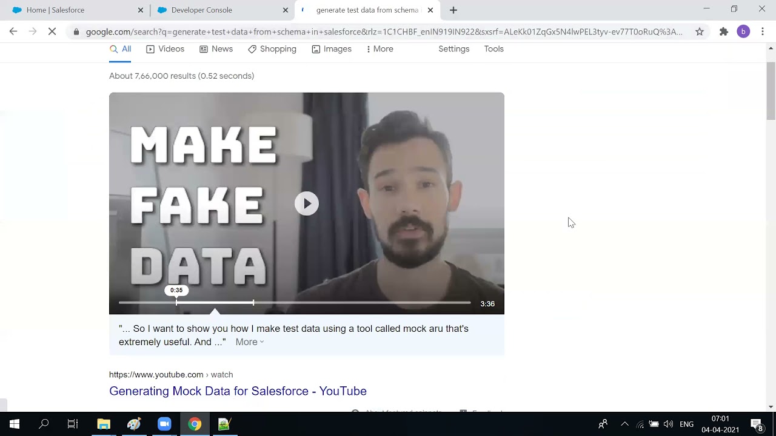Go back to previous page
The height and width of the screenshot is (436, 776).
point(13,31)
